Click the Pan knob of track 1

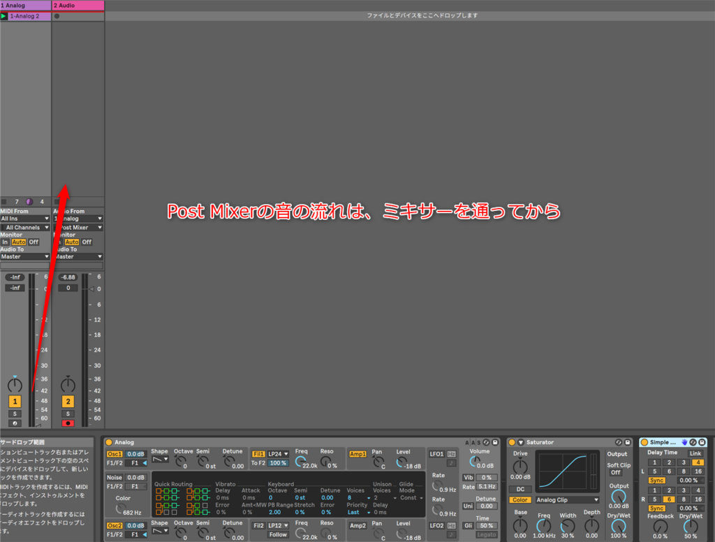(15, 385)
